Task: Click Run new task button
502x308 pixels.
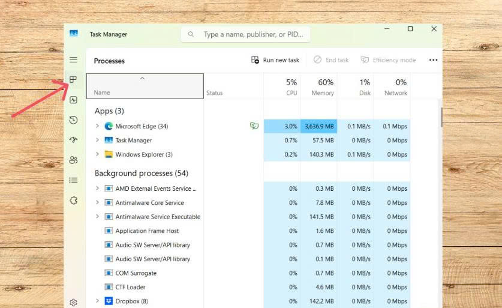Action: pyautogui.click(x=275, y=60)
